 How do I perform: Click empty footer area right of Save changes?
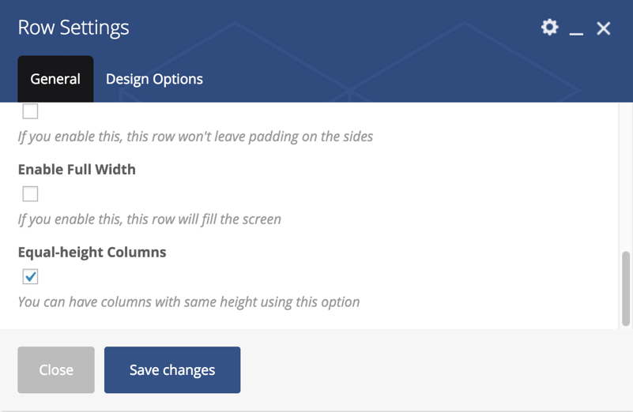(432, 369)
